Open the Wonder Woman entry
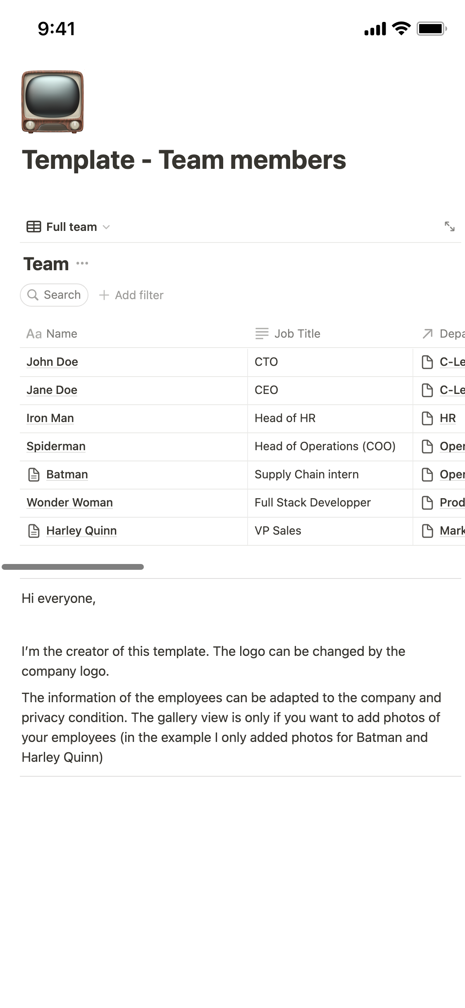 (69, 503)
